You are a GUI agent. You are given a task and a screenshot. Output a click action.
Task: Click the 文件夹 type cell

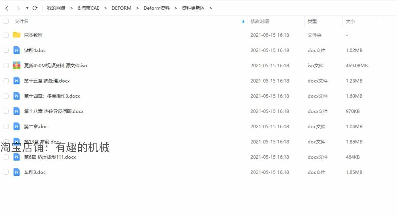click(x=315, y=35)
